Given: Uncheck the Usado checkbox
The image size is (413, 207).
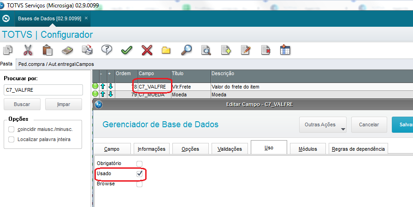Looking at the screenshot, I should (x=139, y=173).
